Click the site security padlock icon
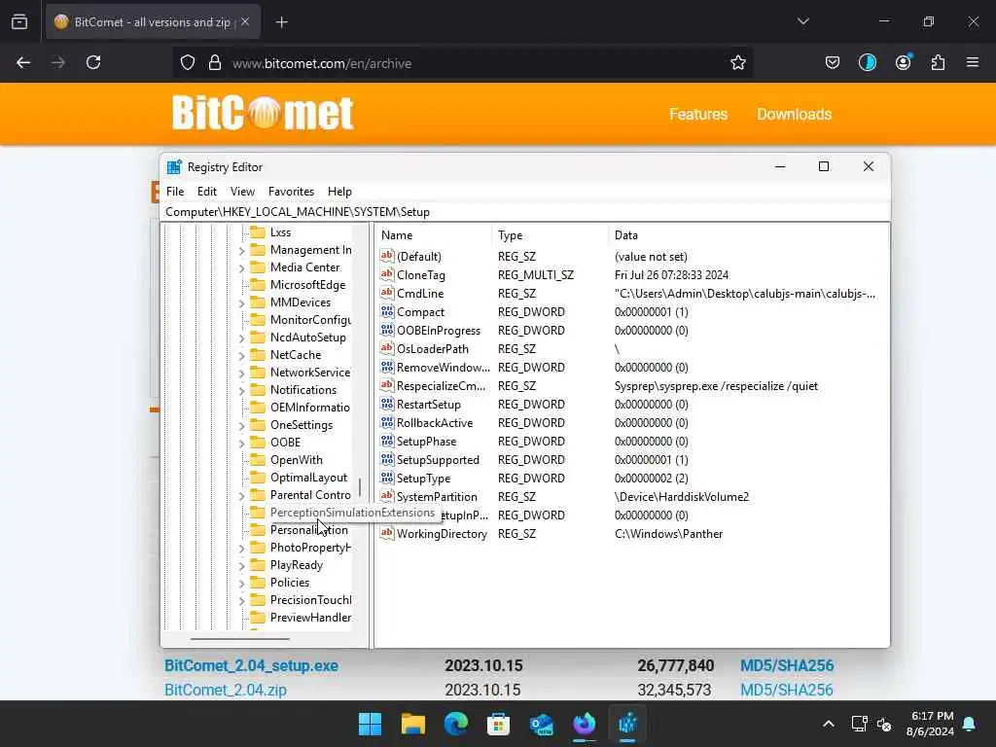The image size is (996, 747). pos(215,63)
